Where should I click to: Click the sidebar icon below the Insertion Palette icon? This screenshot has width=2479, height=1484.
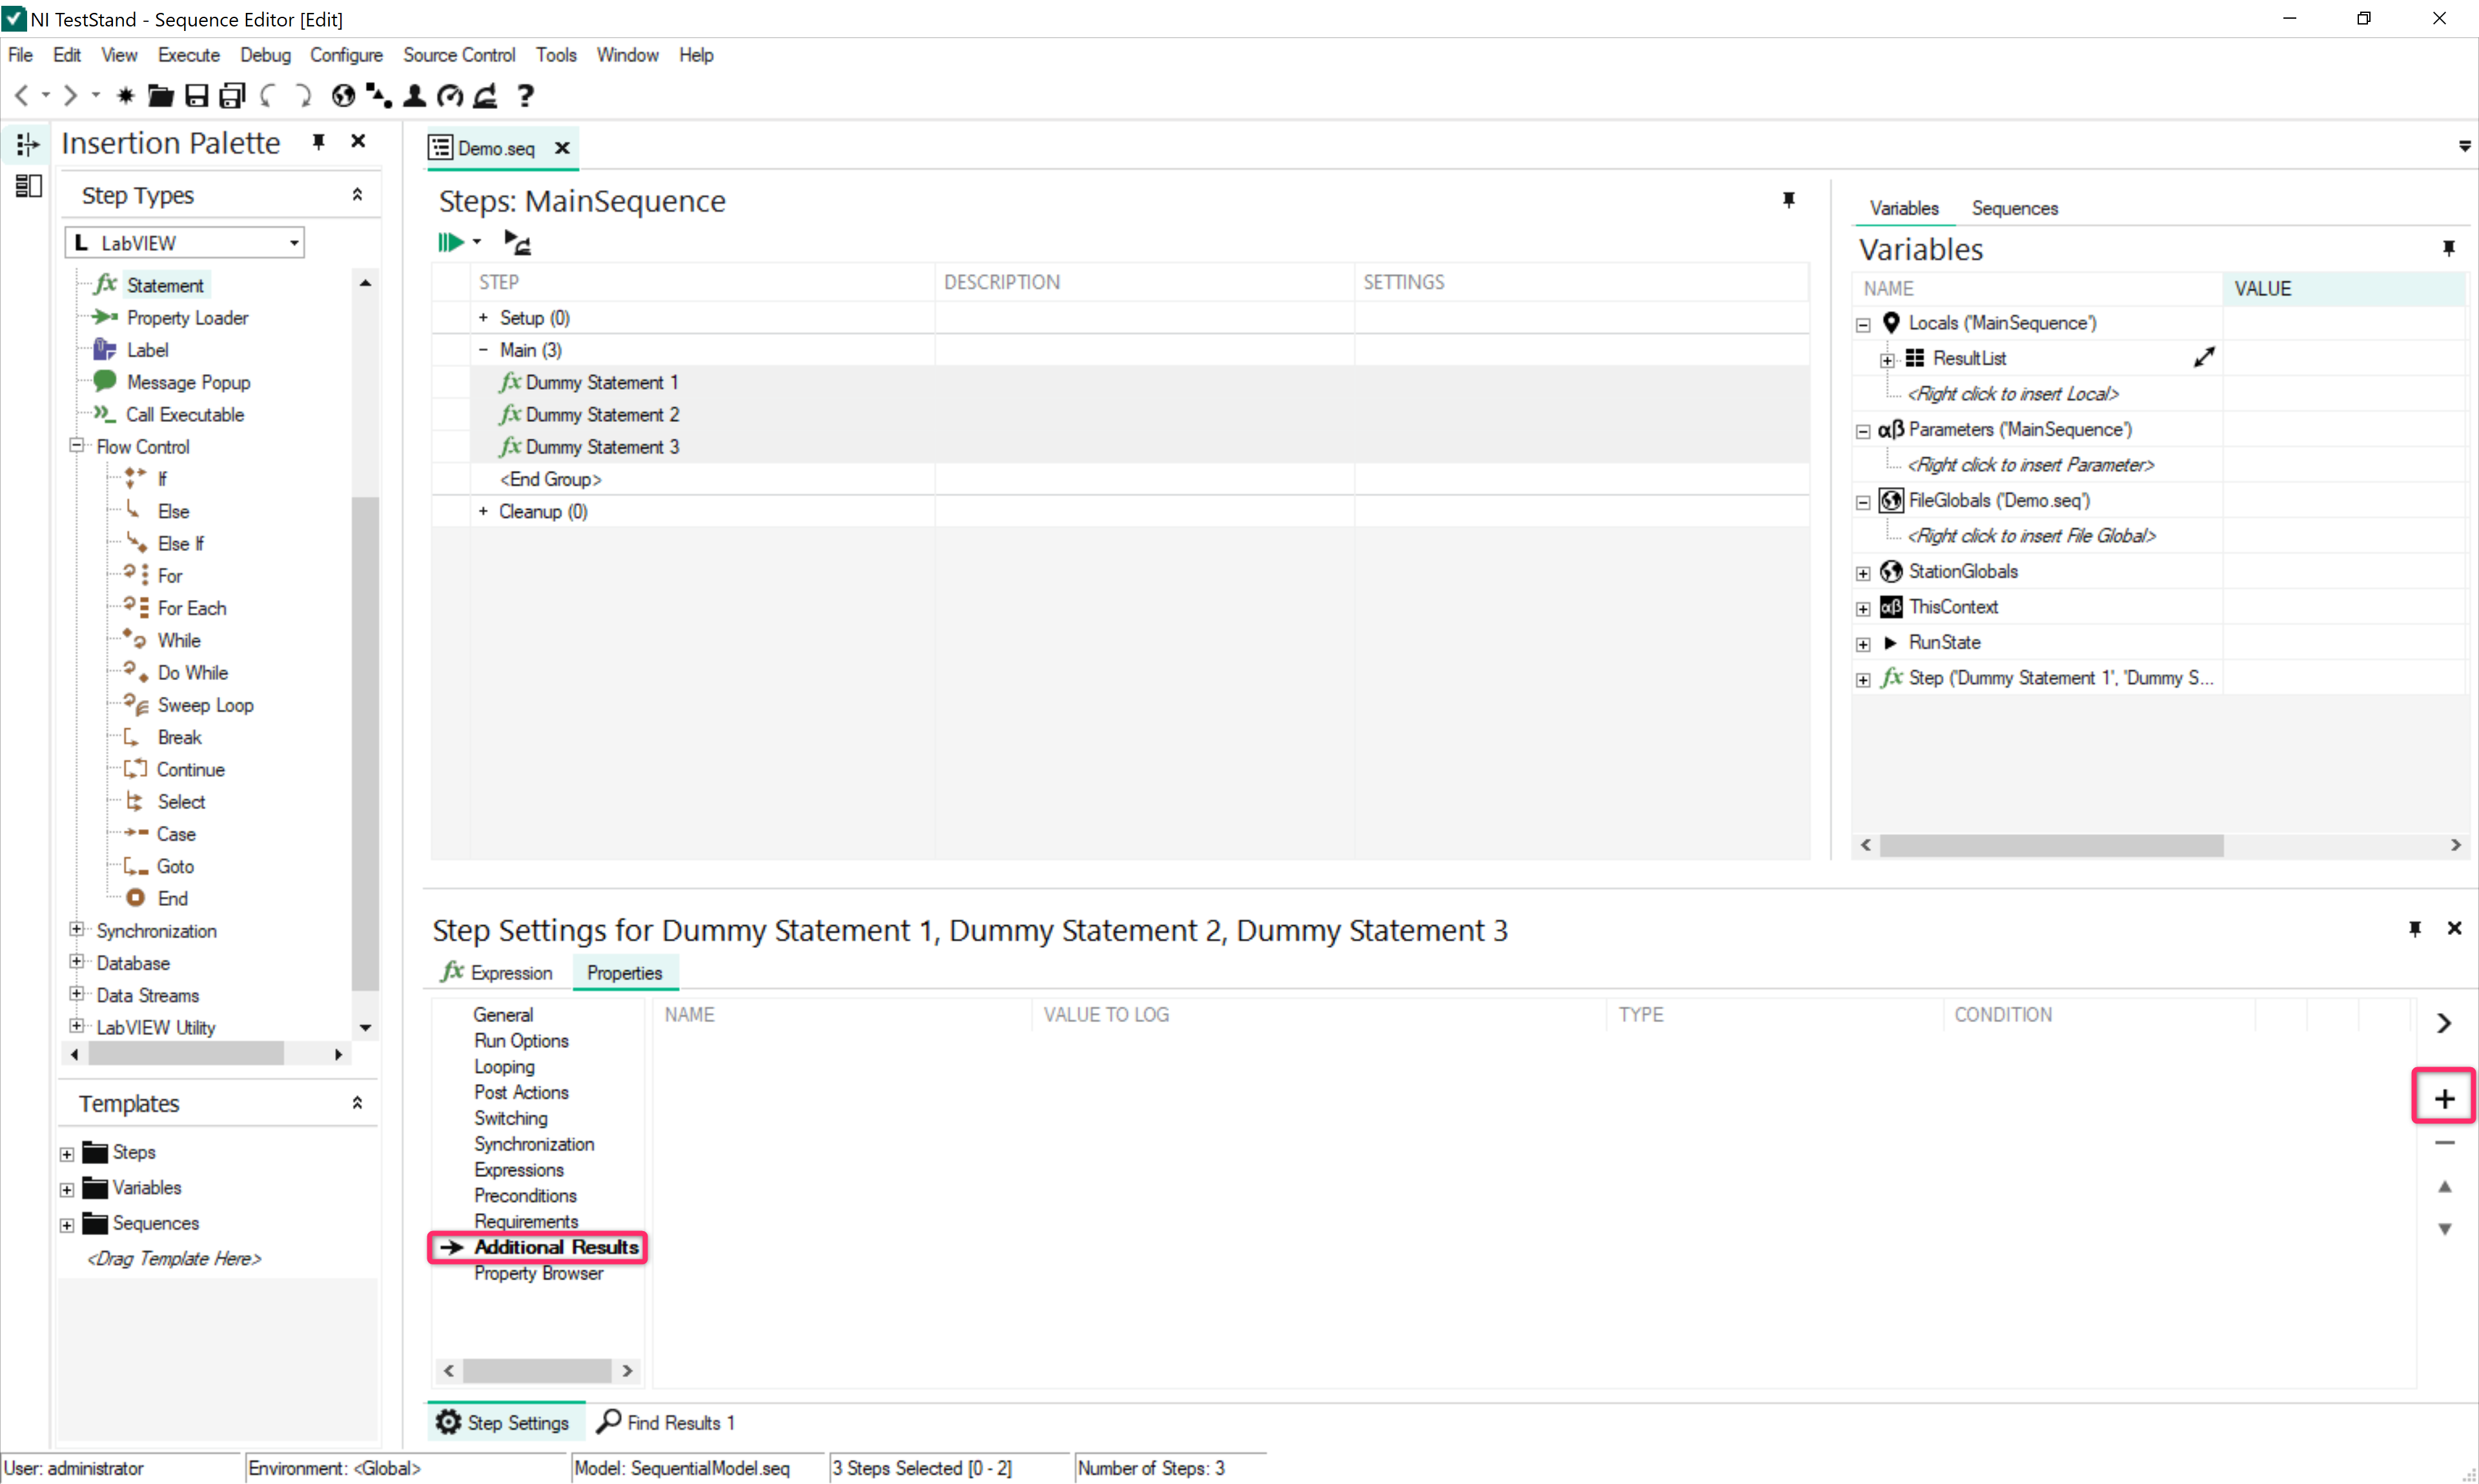pyautogui.click(x=28, y=185)
